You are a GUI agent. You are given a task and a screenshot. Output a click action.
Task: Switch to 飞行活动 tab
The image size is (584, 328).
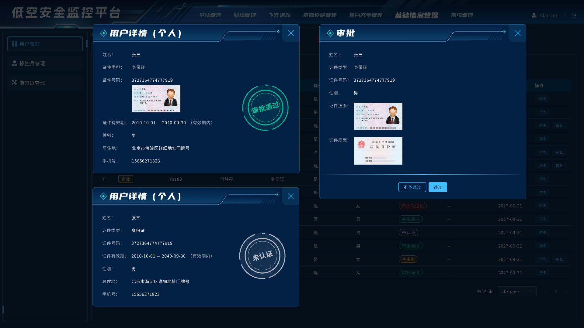click(280, 15)
